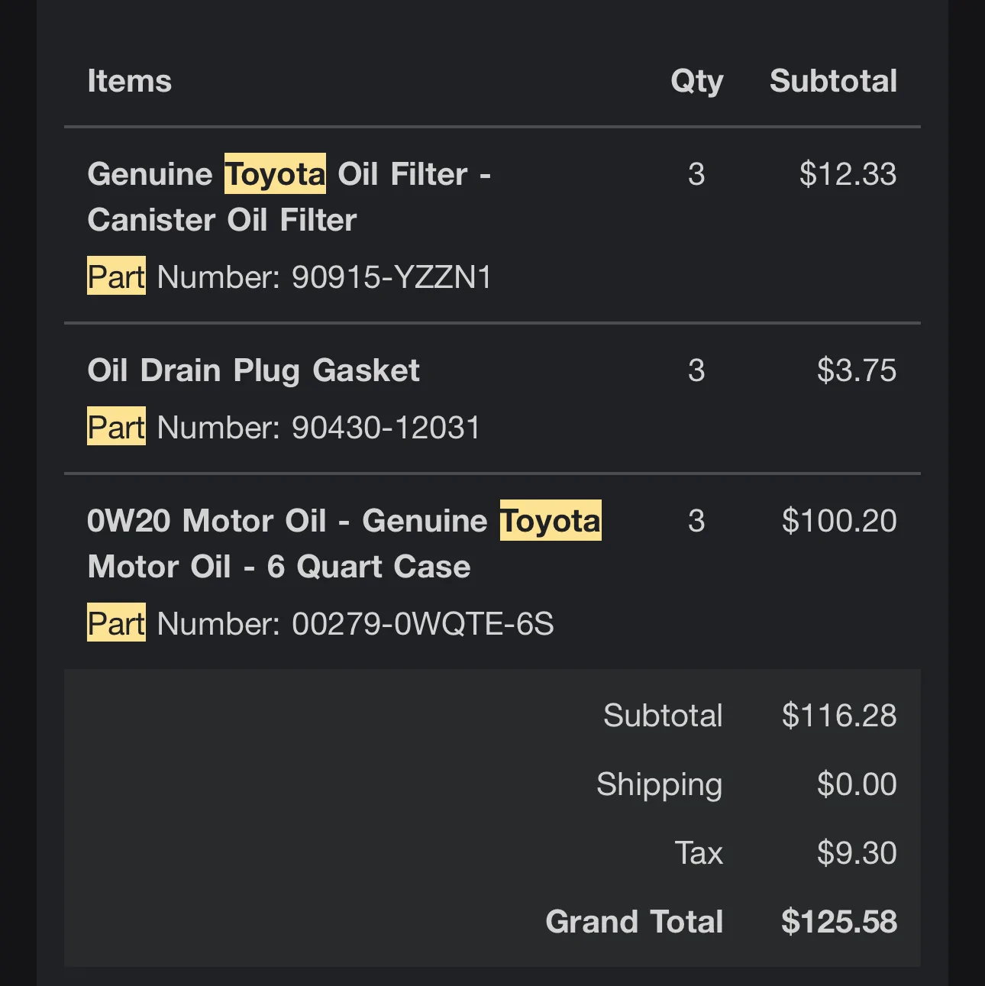
Task: Click the oil filter quantity value
Action: point(696,174)
